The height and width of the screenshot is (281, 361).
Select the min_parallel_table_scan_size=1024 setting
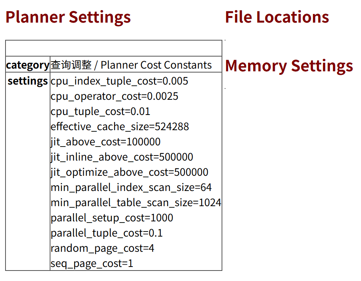[136, 203]
